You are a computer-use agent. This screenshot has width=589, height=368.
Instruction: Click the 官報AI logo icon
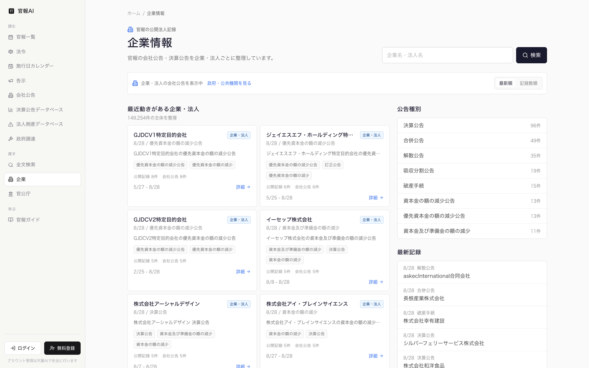click(x=11, y=11)
